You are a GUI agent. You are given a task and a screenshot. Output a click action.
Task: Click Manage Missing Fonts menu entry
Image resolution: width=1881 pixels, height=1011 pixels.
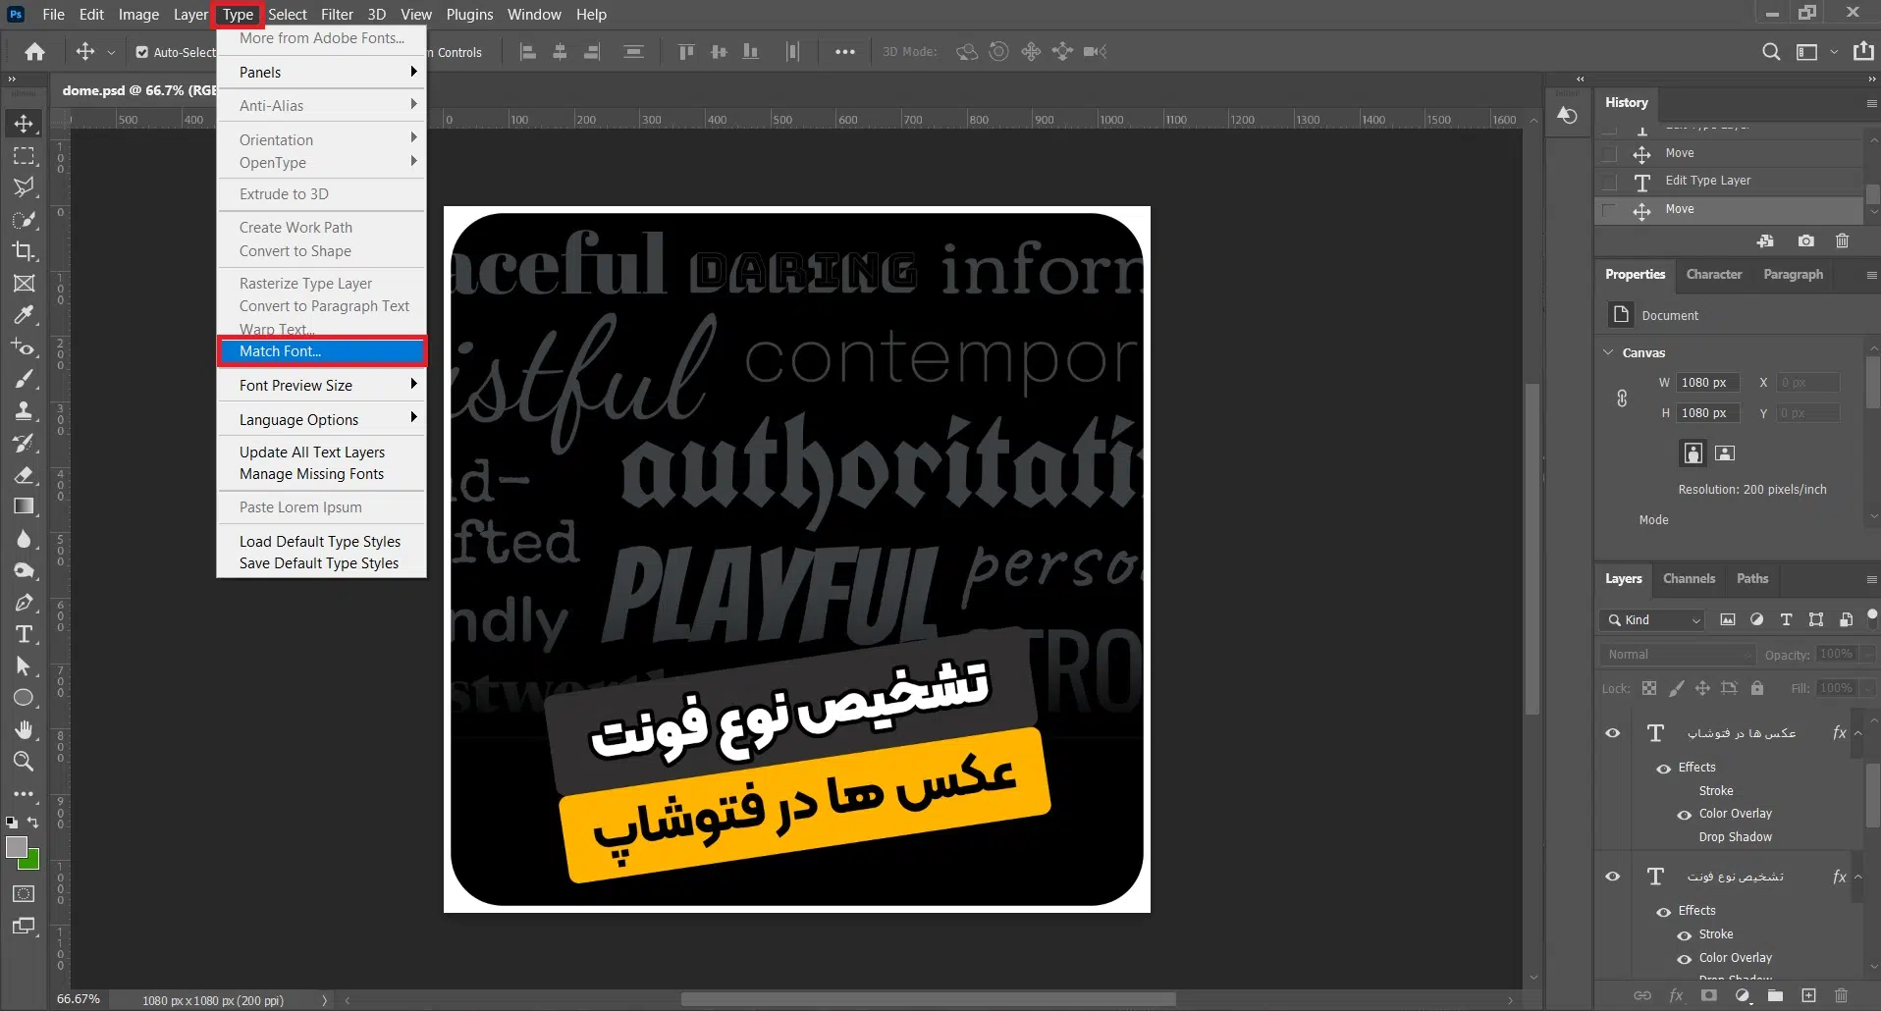coord(311,474)
